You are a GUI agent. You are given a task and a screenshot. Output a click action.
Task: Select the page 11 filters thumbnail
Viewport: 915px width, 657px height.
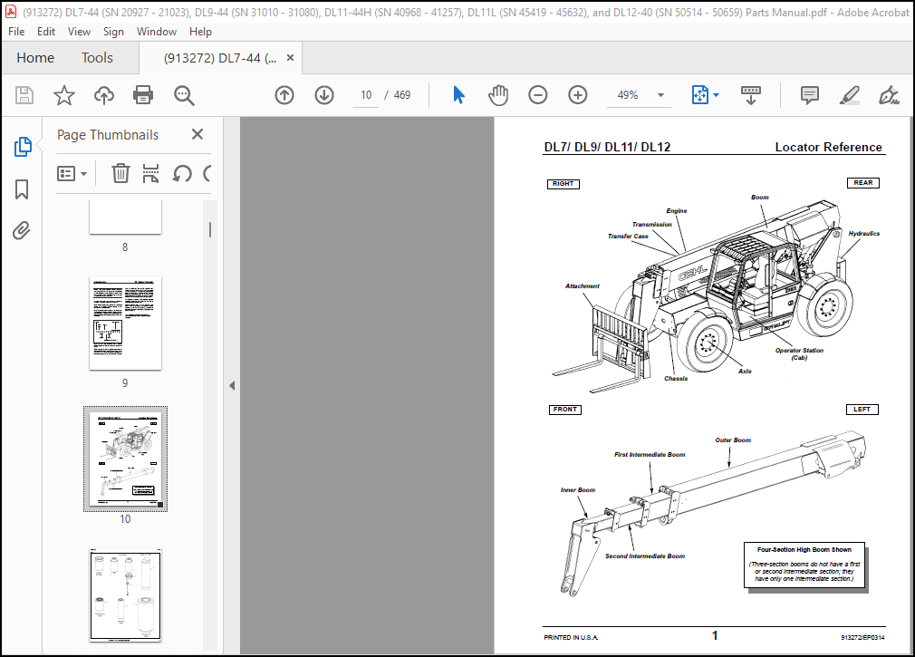pyautogui.click(x=125, y=595)
